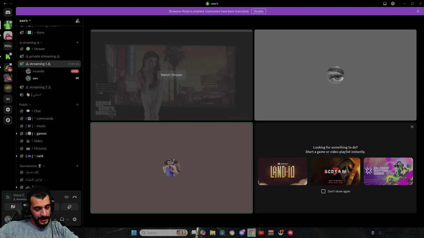Open noise suppression waveform icon
This screenshot has width=424, height=238.
pyautogui.click(x=67, y=197)
